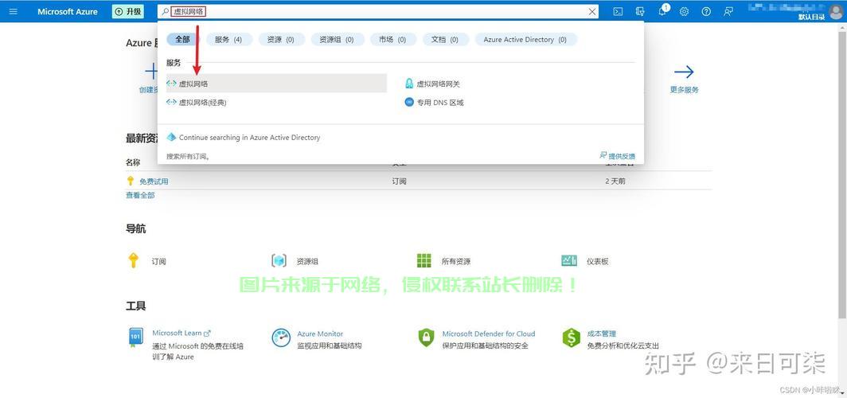This screenshot has height=398, width=847.
Task: Click the 升级 upgrade button
Action: coord(128,11)
